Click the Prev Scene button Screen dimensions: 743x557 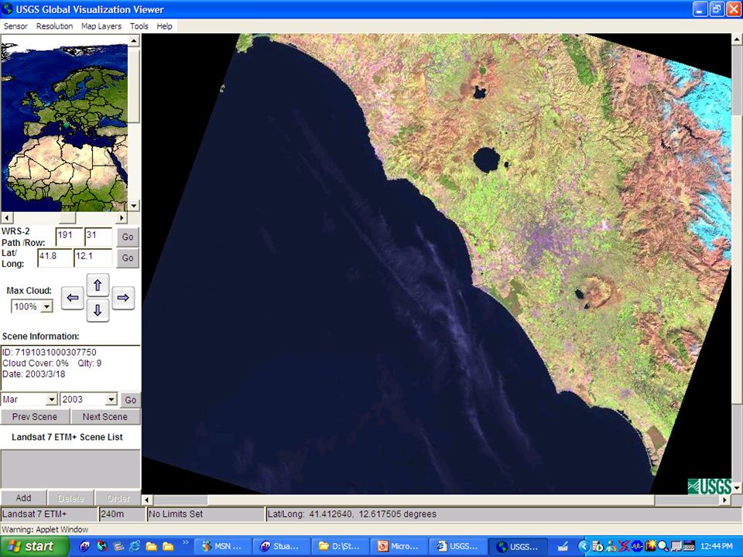(x=35, y=417)
